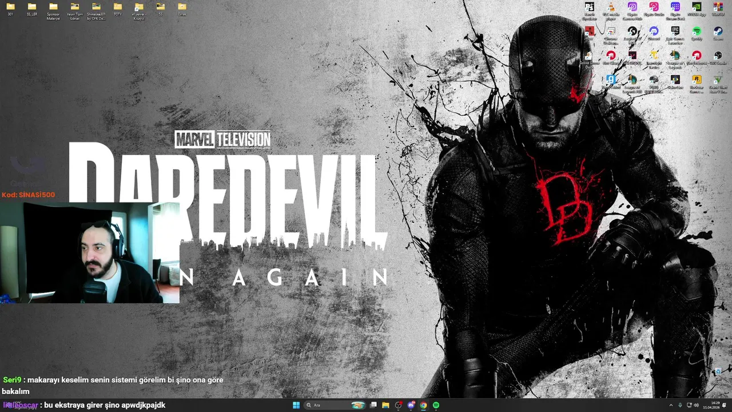Open Epic Games Launcher shortcut
The width and height of the screenshot is (732, 412).
(675, 34)
